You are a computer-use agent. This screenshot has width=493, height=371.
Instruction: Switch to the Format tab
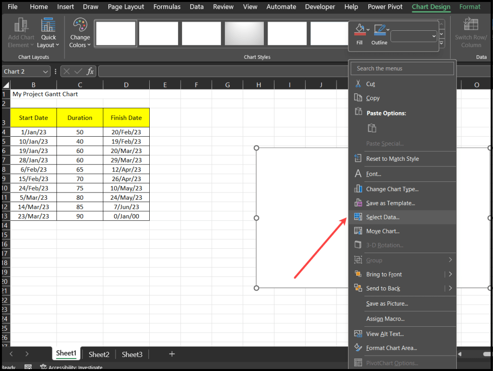coord(470,7)
